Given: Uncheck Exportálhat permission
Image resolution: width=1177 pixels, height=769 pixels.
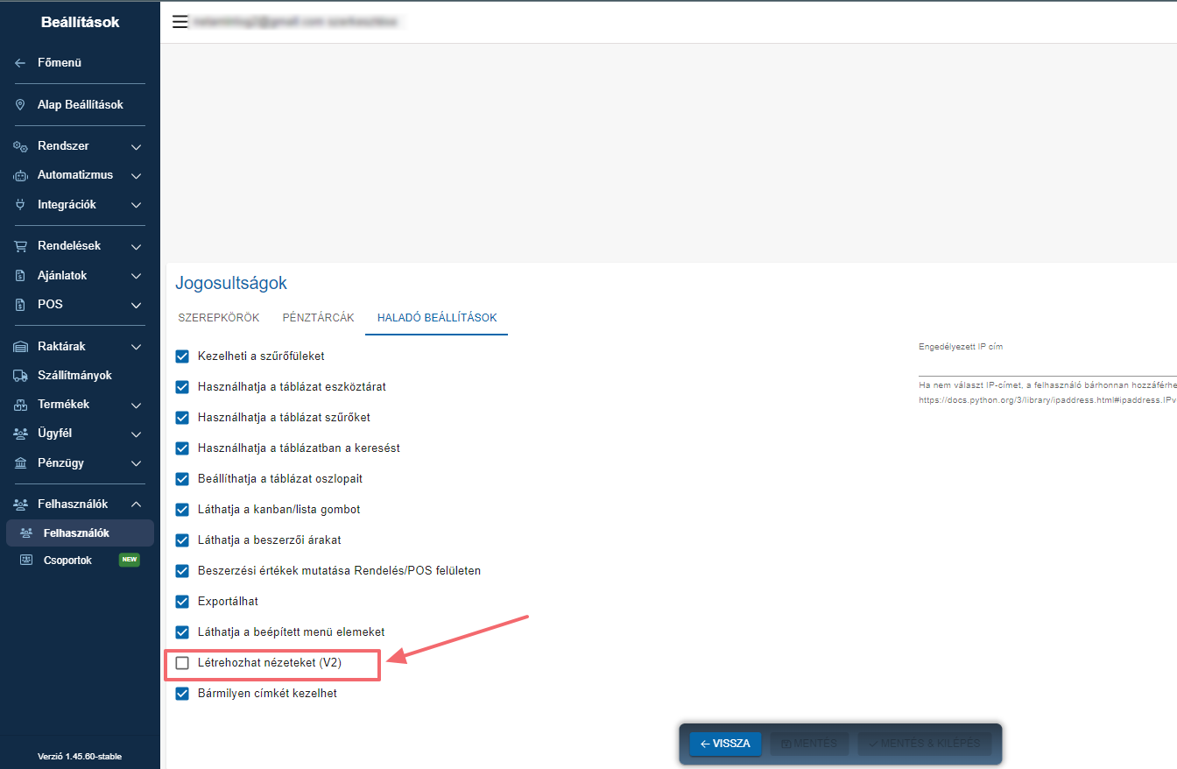Looking at the screenshot, I should point(182,602).
